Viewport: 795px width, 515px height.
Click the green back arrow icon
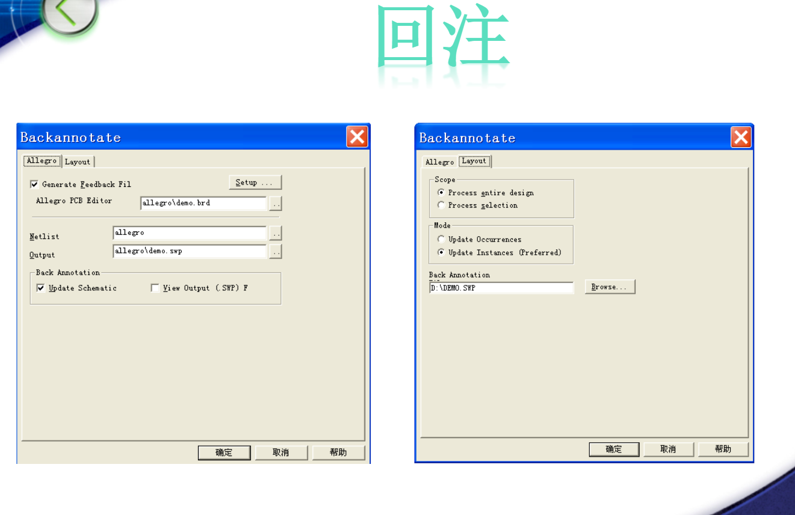[68, 14]
